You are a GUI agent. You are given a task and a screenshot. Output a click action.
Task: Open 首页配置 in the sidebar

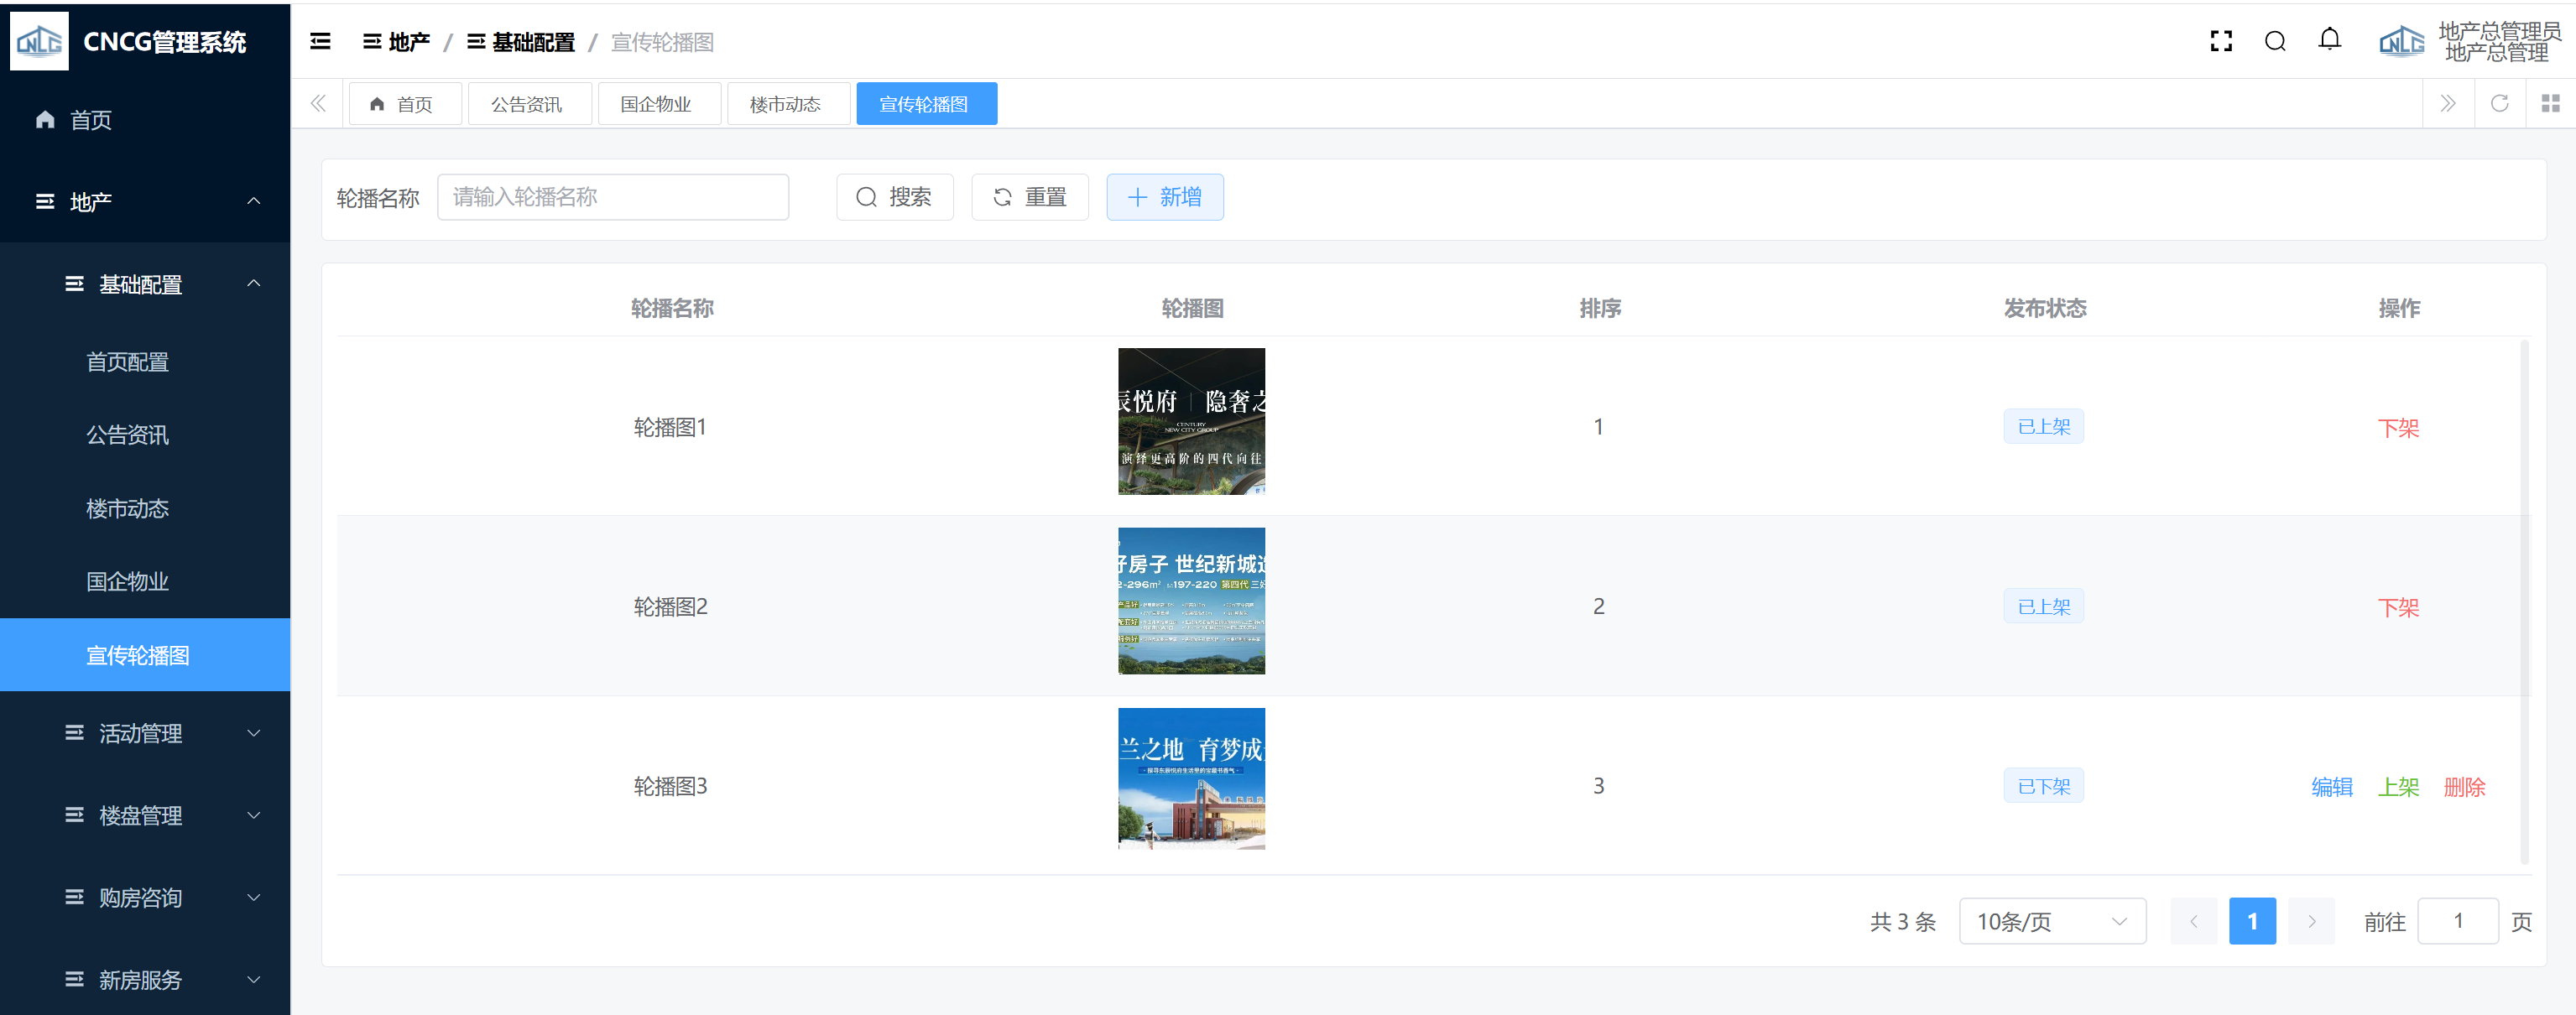128,362
